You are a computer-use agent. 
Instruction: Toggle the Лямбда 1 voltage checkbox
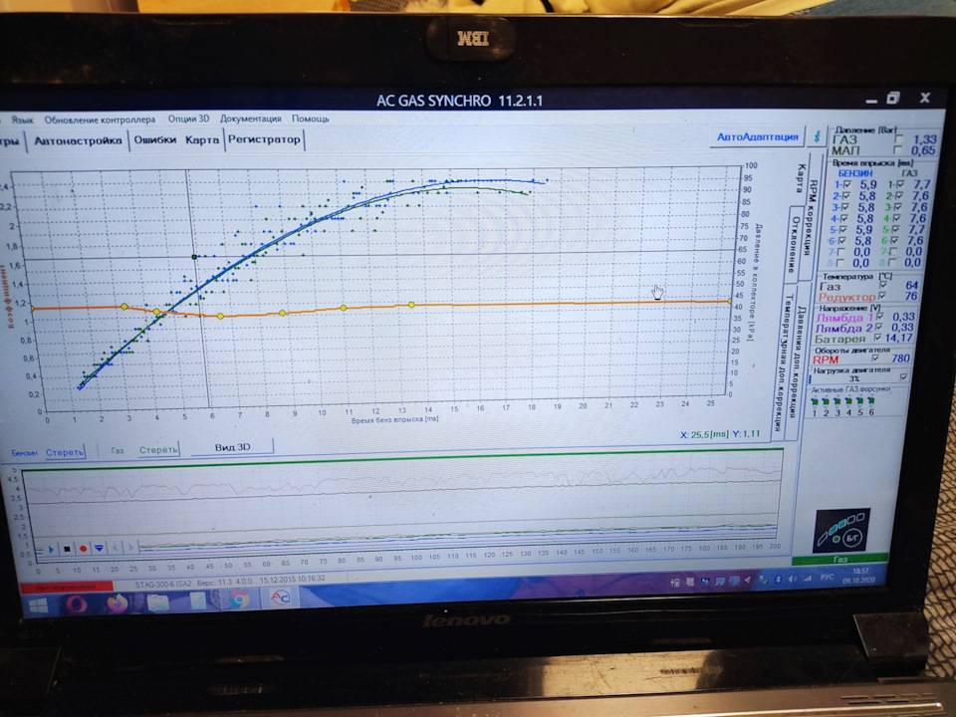tap(879, 316)
